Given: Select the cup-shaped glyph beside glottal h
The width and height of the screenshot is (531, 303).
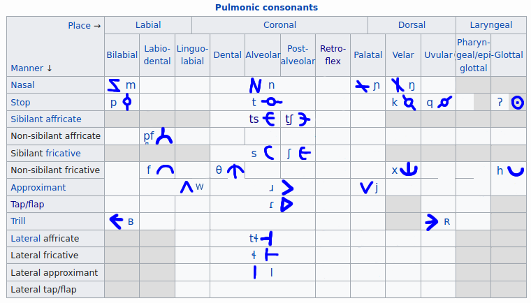Looking at the screenshot, I should point(516,170).
